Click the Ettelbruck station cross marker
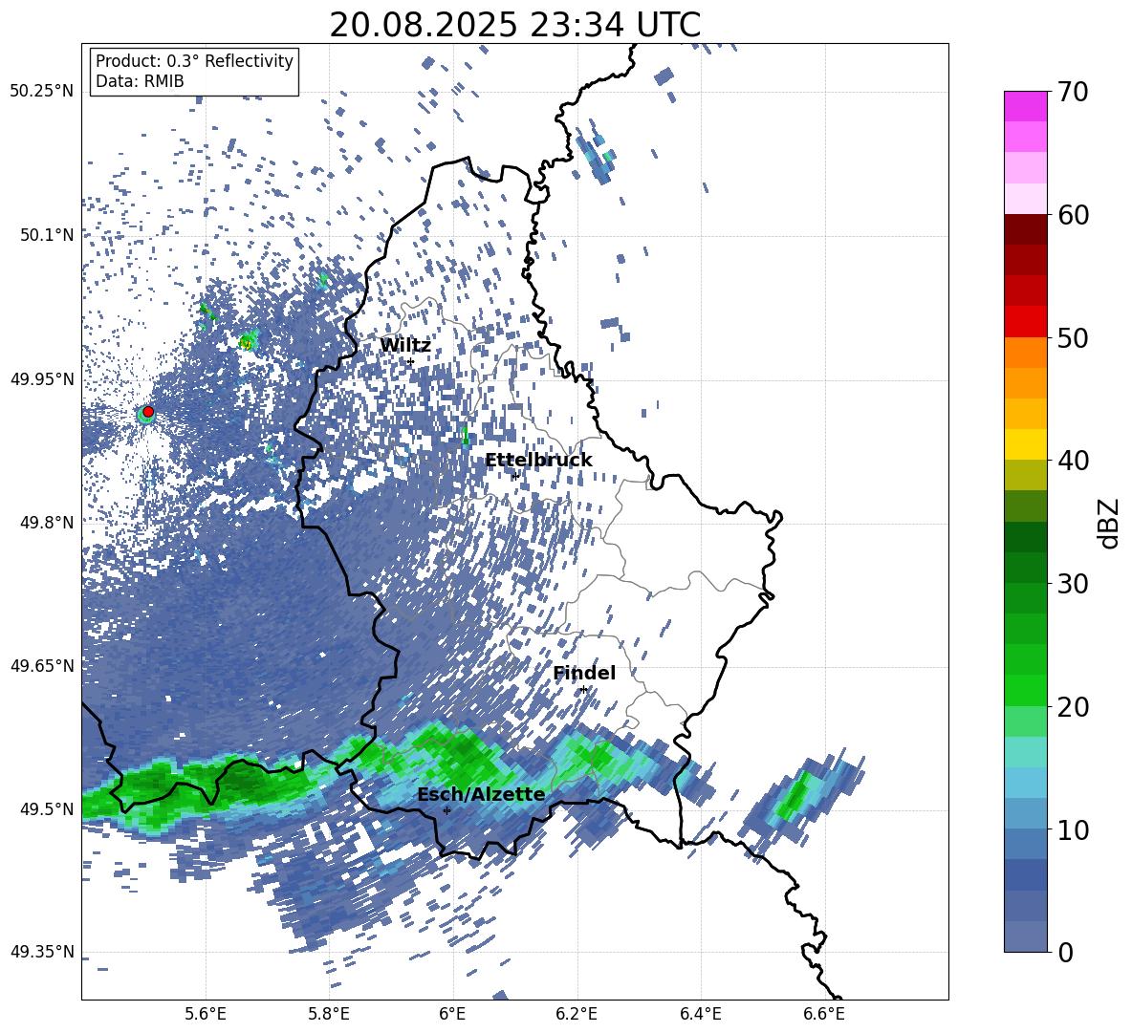This screenshot has width=1132, height=1033. click(x=515, y=476)
